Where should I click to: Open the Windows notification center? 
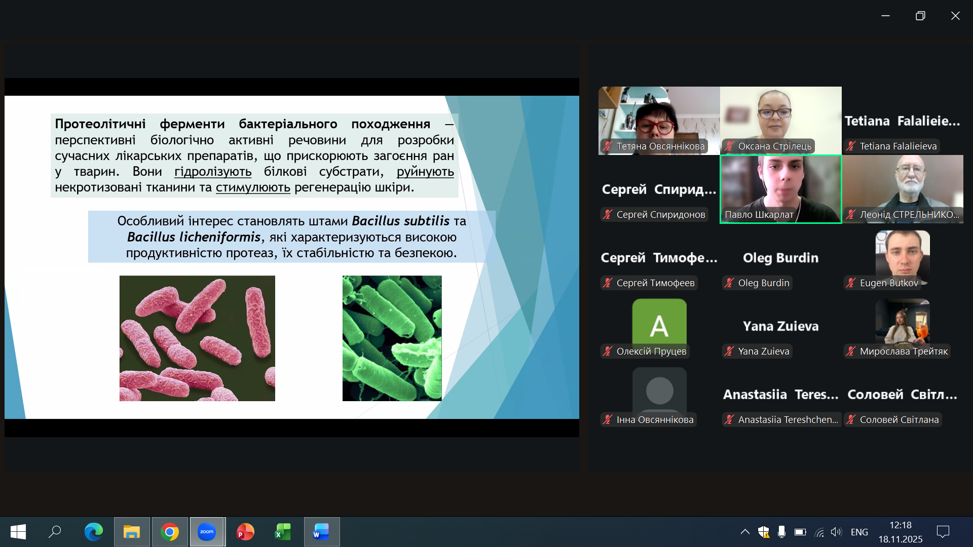pyautogui.click(x=943, y=532)
